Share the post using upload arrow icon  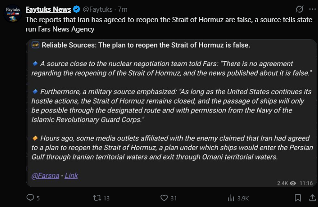(312, 198)
